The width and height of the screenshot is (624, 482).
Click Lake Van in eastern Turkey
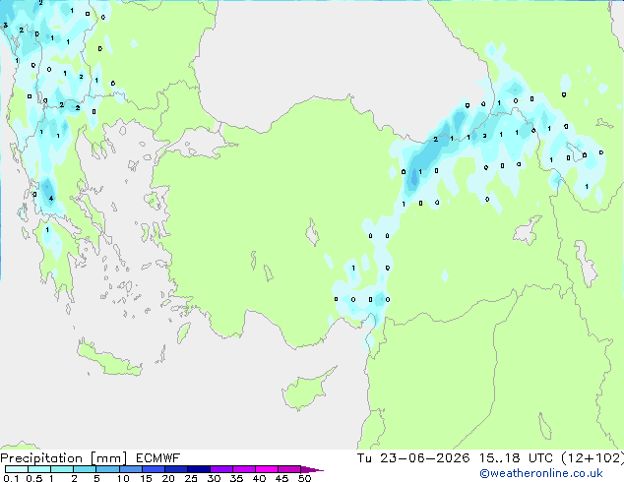point(528,230)
